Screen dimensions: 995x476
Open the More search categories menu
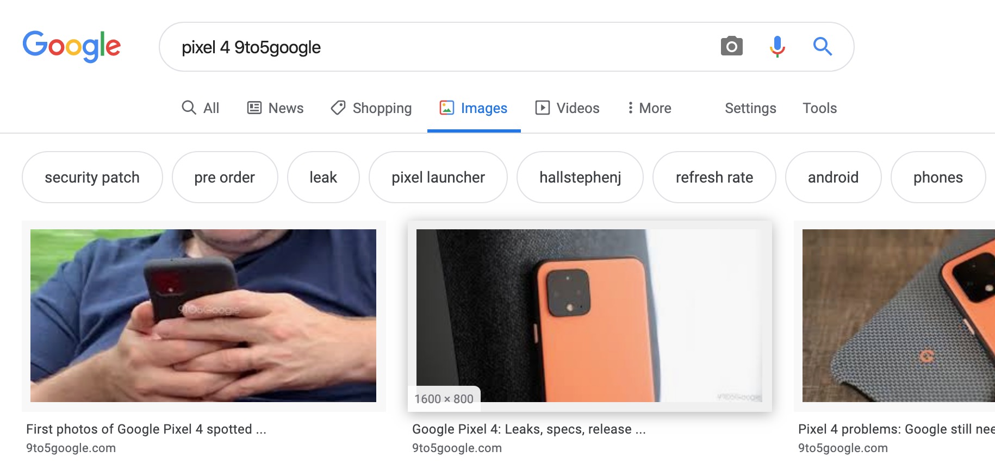649,108
